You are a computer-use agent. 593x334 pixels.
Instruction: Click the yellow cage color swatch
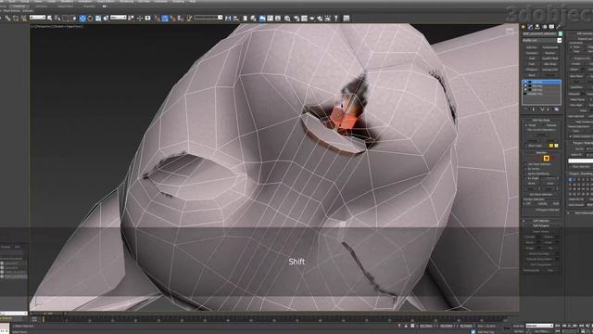coord(551,146)
